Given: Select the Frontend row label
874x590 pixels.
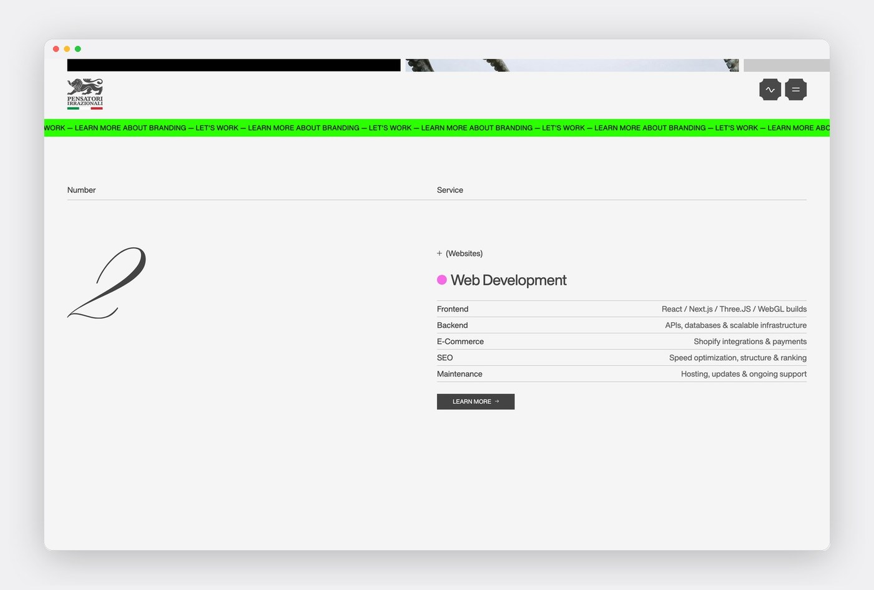Looking at the screenshot, I should pyautogui.click(x=453, y=309).
